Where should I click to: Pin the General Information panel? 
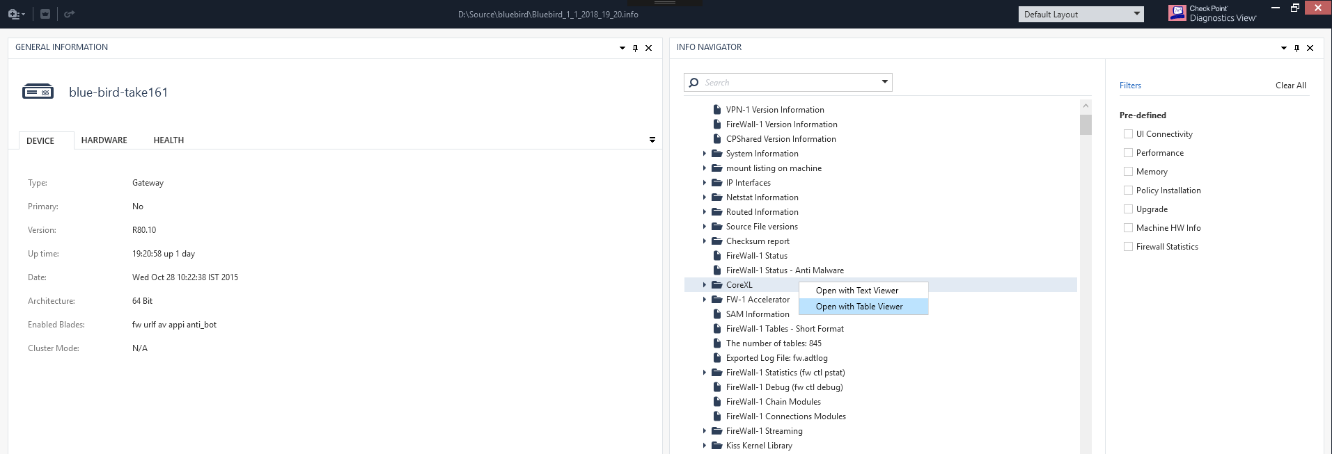pyautogui.click(x=635, y=48)
